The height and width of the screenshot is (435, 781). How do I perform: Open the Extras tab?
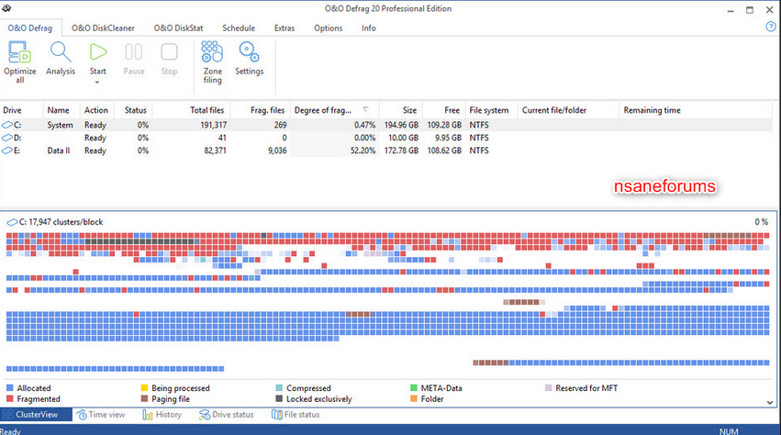(x=285, y=28)
